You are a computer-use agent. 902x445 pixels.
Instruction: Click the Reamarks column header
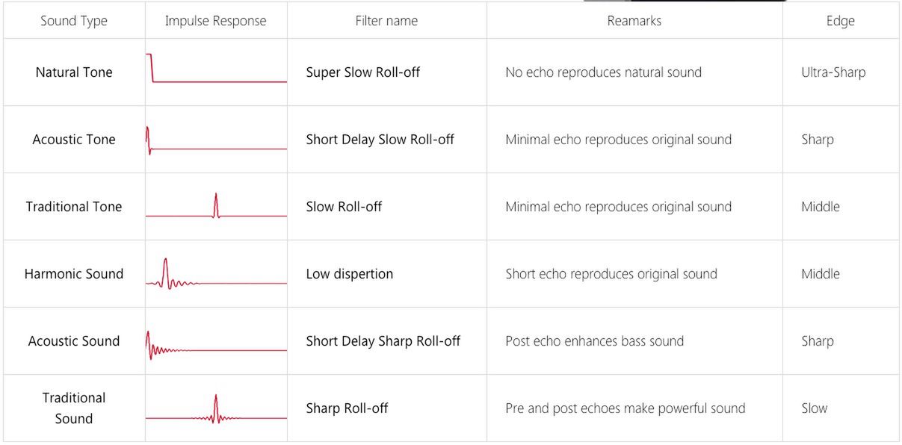point(634,21)
